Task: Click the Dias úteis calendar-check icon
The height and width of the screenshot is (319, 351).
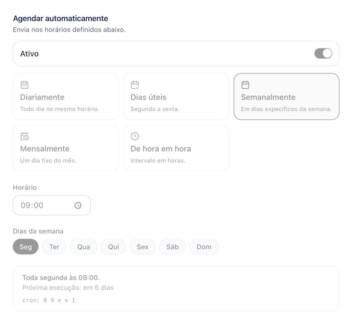Action: 135,85
